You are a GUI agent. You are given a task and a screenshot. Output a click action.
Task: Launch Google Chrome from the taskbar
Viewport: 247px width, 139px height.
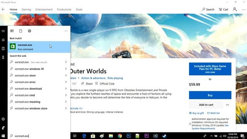click(x=120, y=136)
